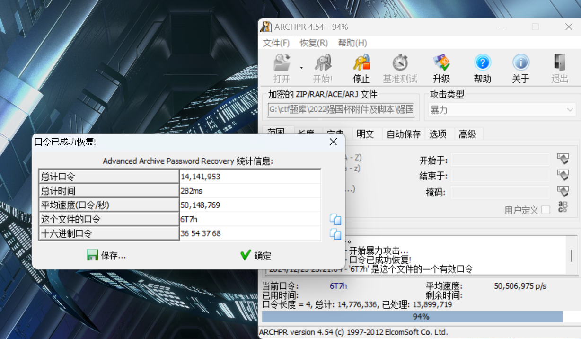Viewport: 581px width, 339px height.
Task: Enable the 用户定义 checkbox
Action: pyautogui.click(x=546, y=210)
